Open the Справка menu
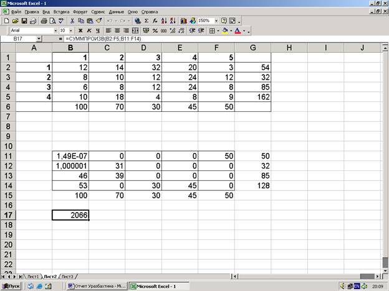 150,12
